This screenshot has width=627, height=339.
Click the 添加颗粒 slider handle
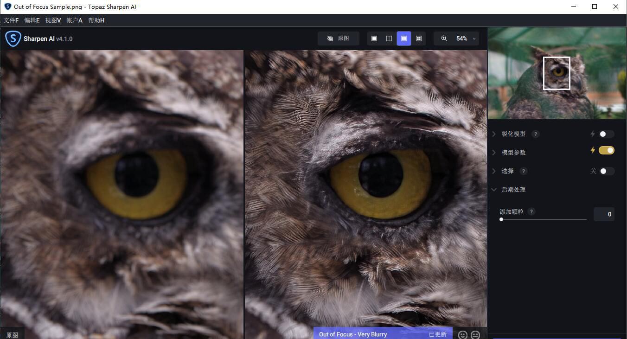(501, 219)
